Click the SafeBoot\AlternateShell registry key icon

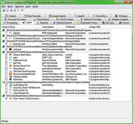click(x=4, y=47)
